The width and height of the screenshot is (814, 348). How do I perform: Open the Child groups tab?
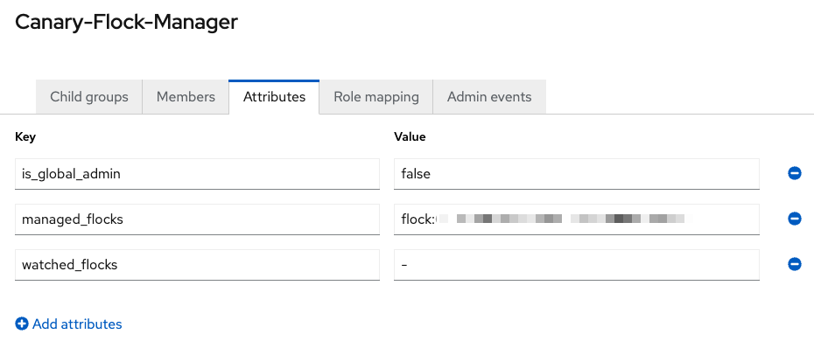tap(88, 97)
